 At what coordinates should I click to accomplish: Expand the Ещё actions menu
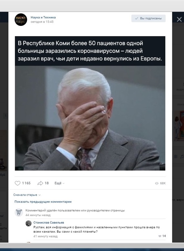click(x=59, y=183)
